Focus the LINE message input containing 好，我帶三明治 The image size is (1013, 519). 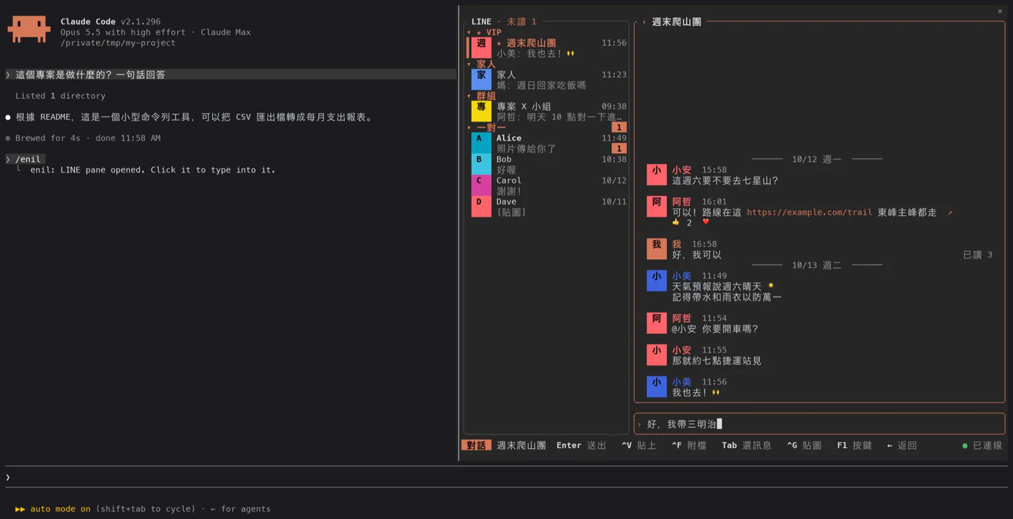pos(819,424)
